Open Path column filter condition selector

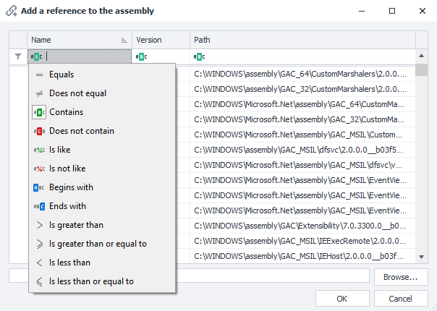199,56
